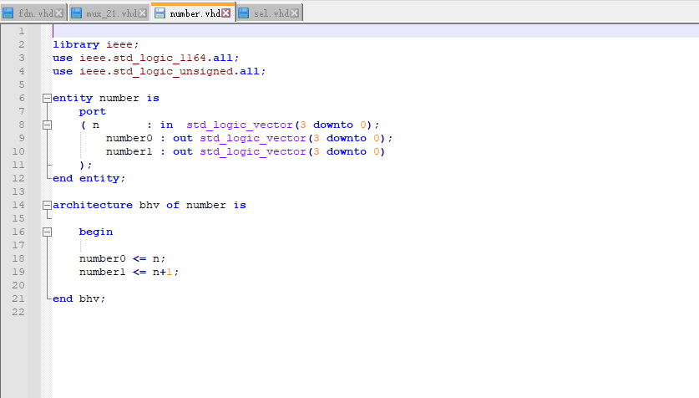Collapse the port list fold at line 8
The image size is (699, 398).
pyautogui.click(x=47, y=125)
